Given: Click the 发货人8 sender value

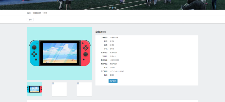Looking at the screenshot, I should coord(113,56).
